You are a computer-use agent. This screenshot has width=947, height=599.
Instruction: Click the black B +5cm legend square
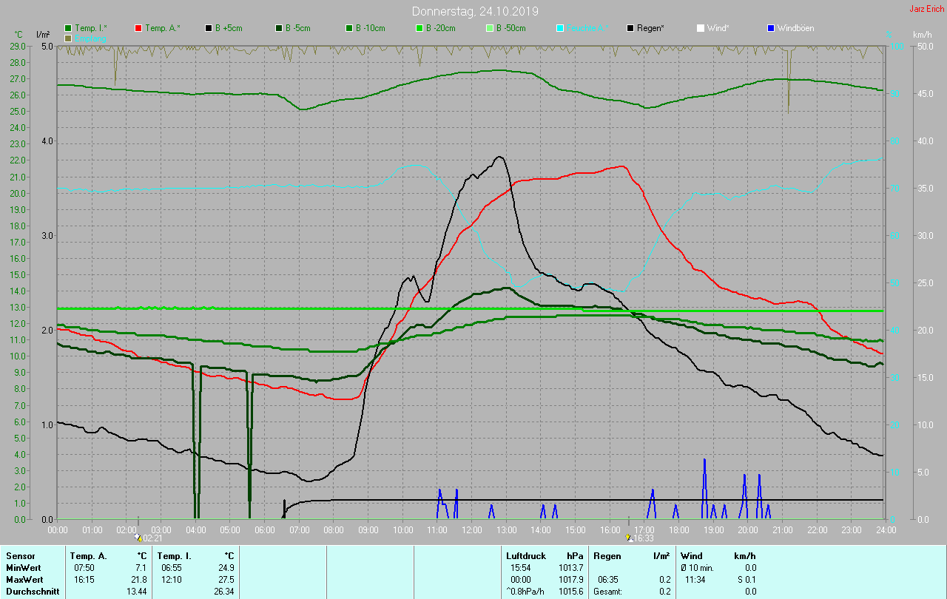pos(209,28)
